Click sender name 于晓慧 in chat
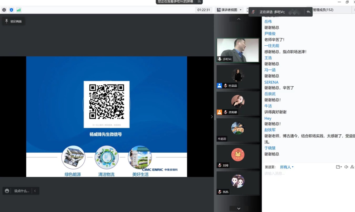This screenshot has height=212, width=355. click(270, 148)
